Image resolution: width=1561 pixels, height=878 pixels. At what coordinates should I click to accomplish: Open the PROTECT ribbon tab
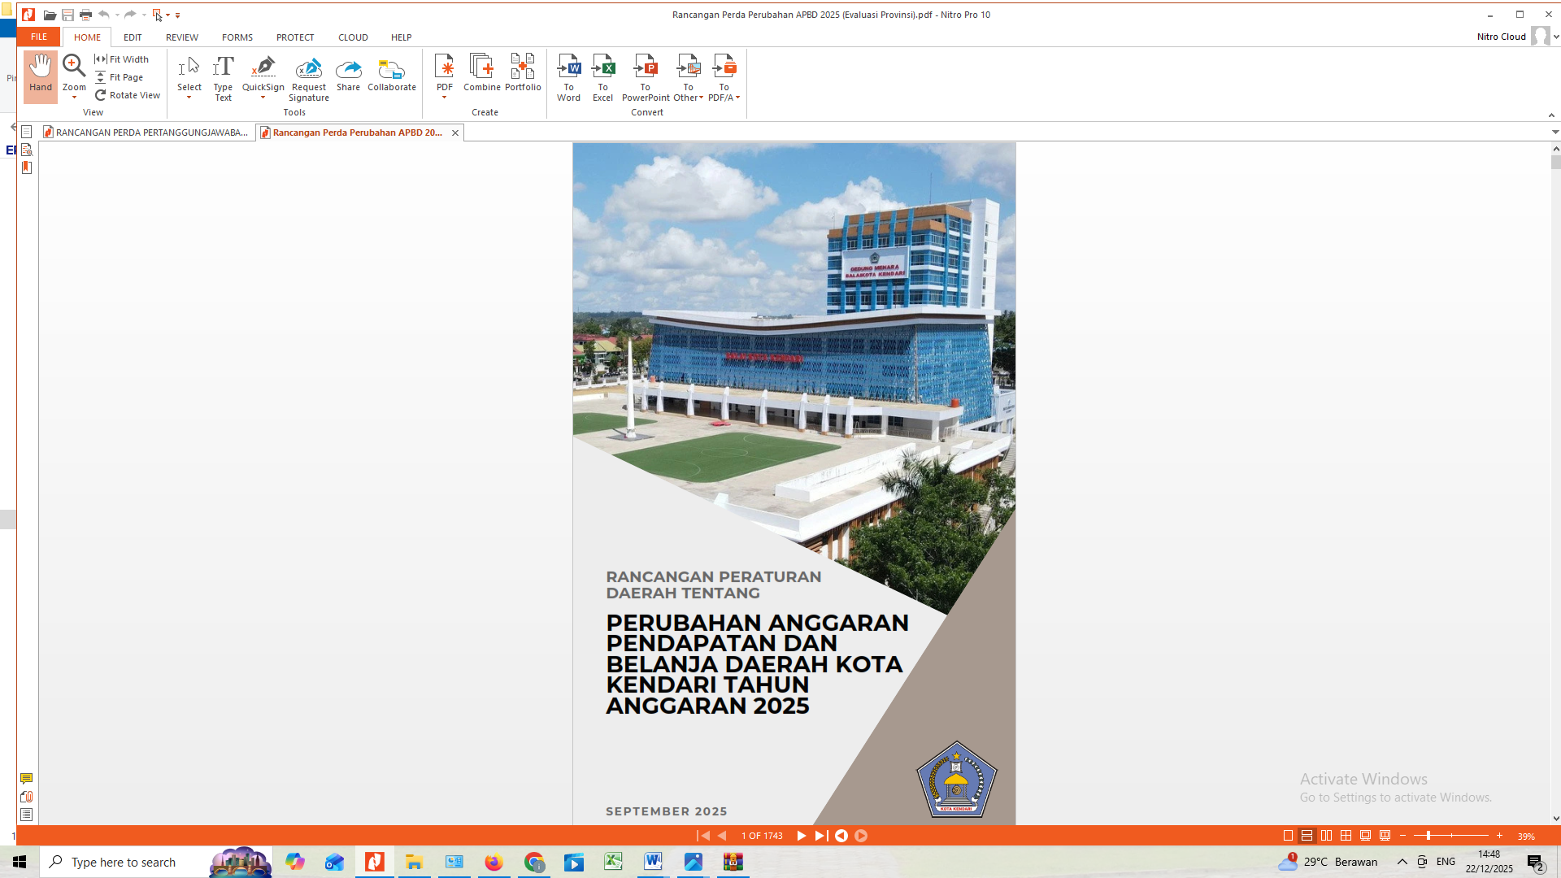coord(294,37)
